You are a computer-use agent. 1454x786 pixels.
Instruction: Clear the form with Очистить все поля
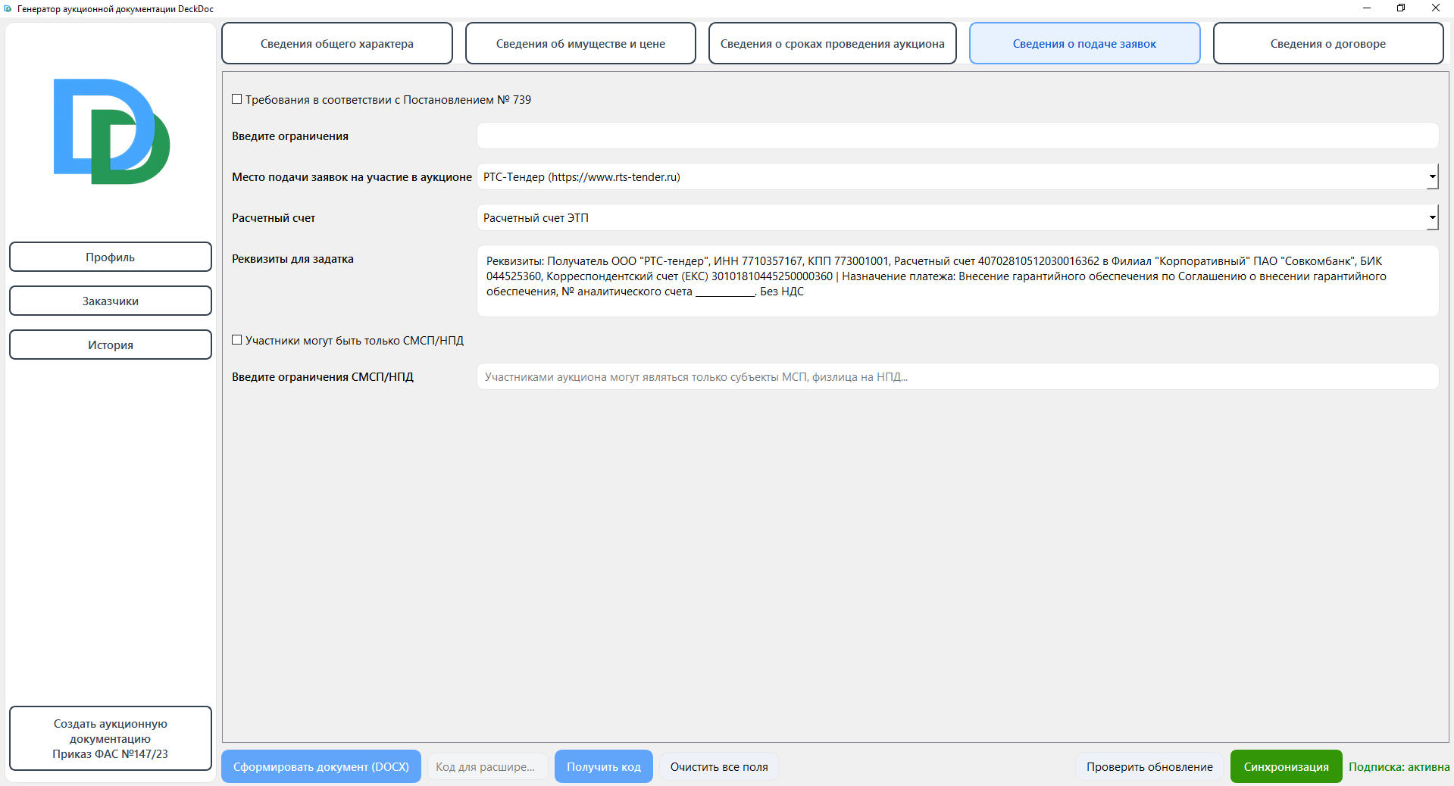point(718,766)
